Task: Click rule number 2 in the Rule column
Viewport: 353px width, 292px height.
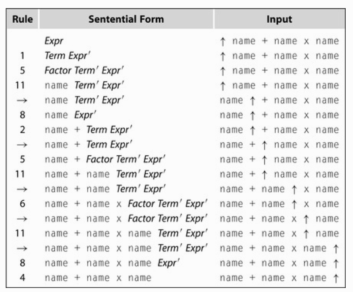Action: pyautogui.click(x=23, y=130)
